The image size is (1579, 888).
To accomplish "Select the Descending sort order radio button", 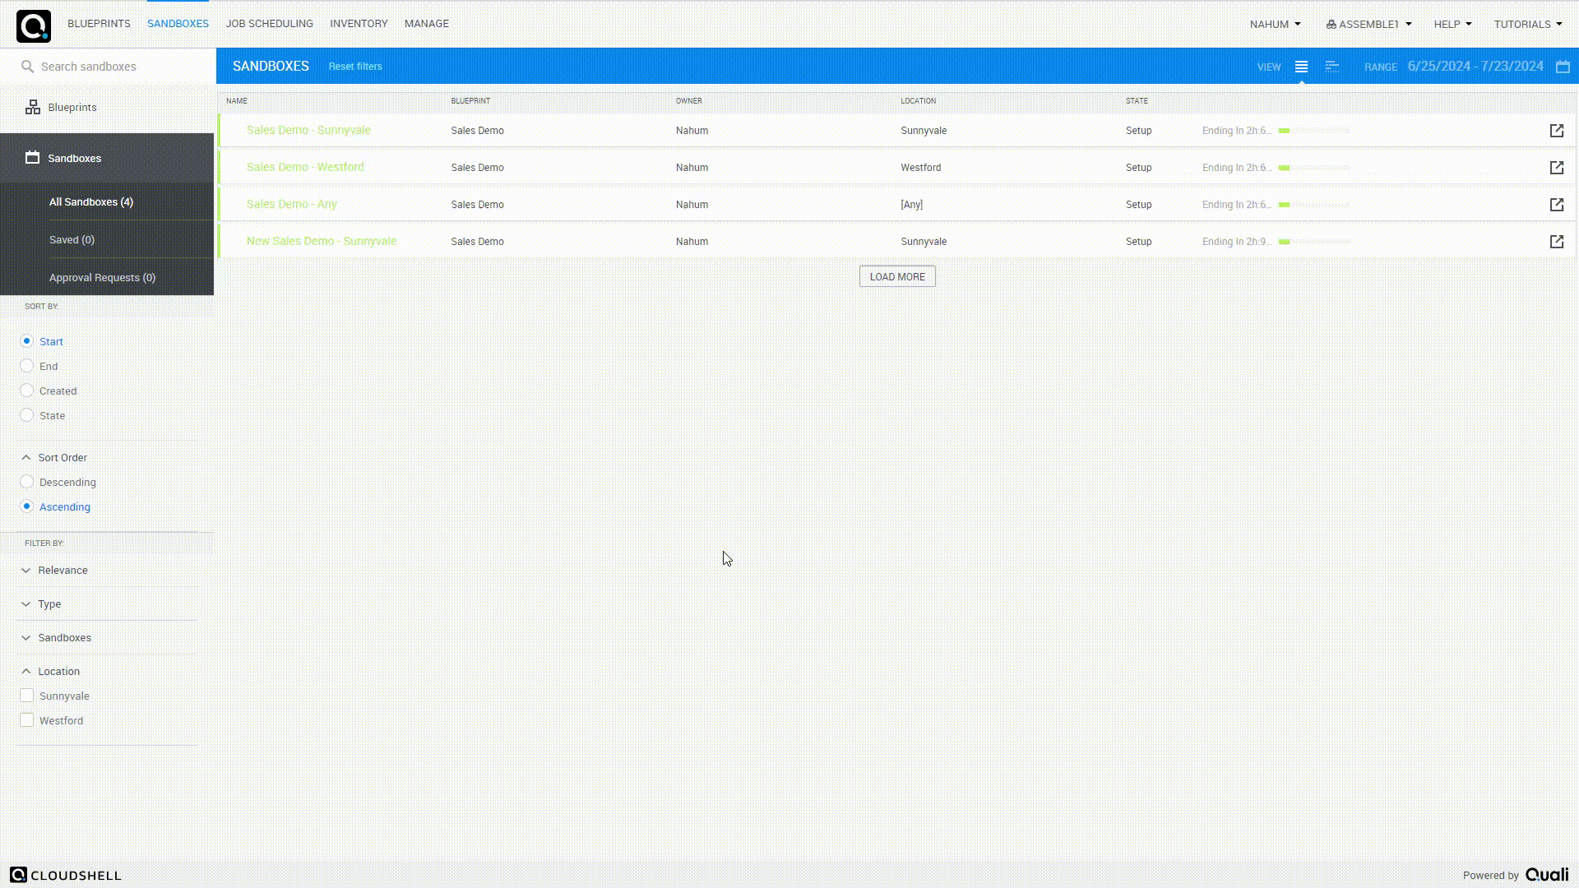I will coord(27,481).
